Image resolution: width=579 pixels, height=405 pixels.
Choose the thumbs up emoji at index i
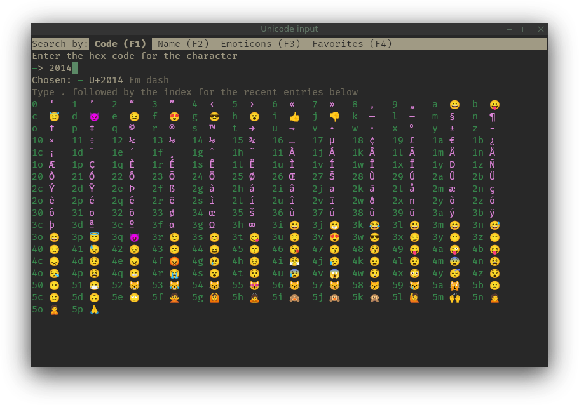tap(294, 117)
